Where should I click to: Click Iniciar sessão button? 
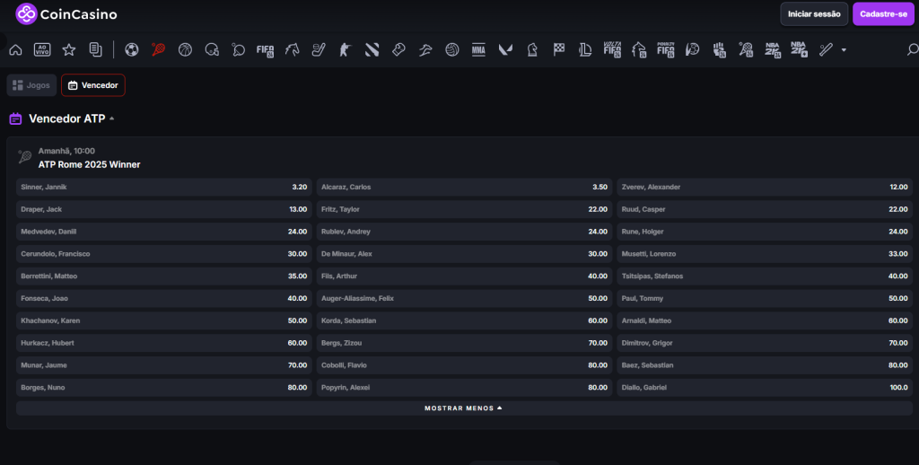(814, 14)
